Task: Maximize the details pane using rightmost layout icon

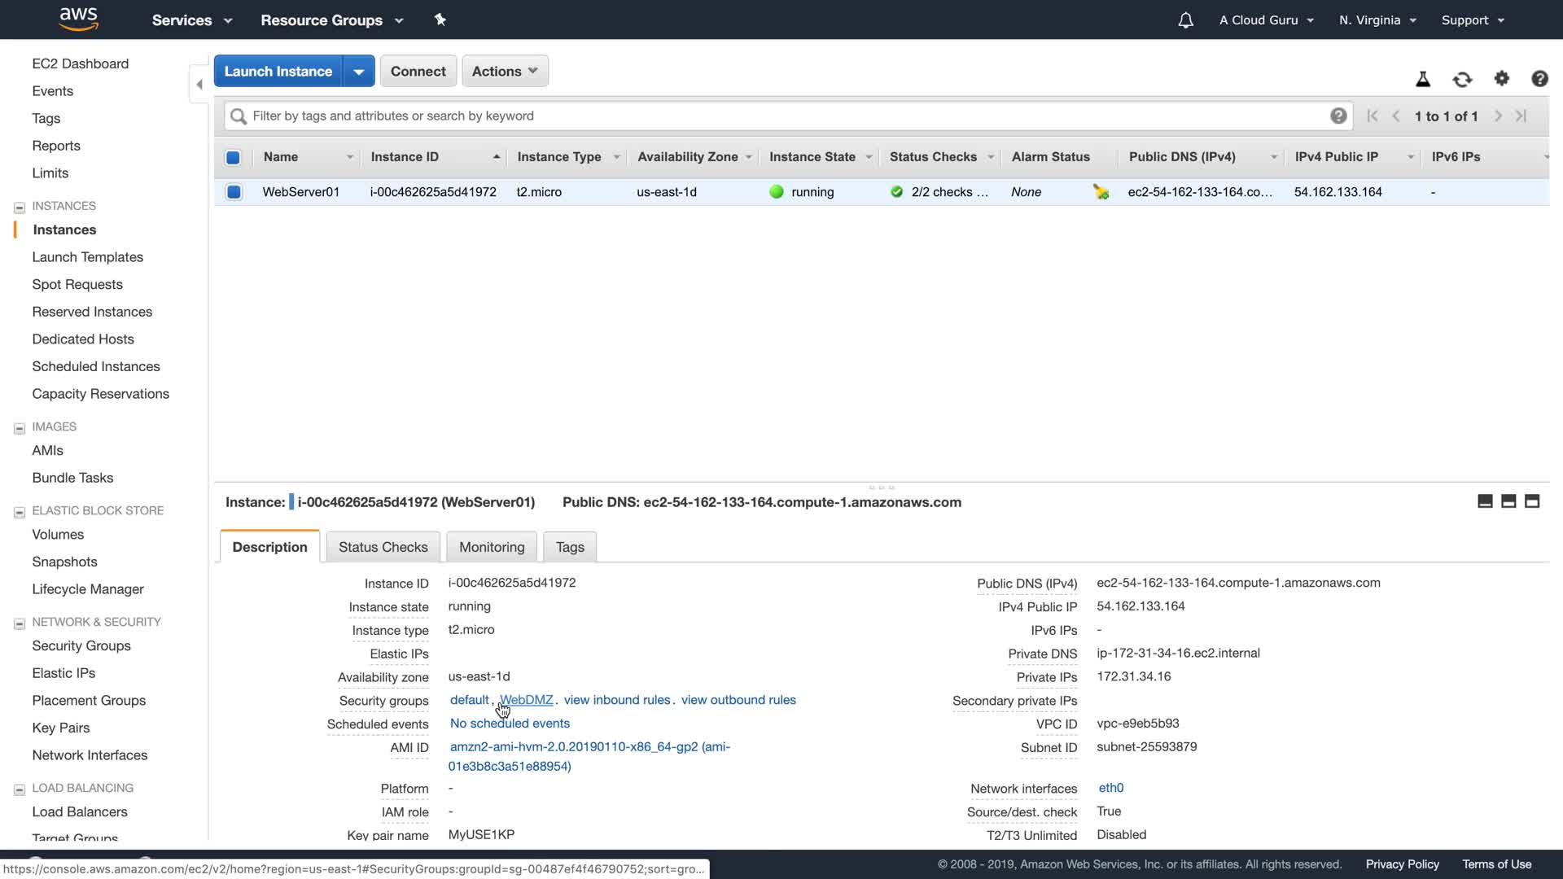Action: pyautogui.click(x=1531, y=501)
